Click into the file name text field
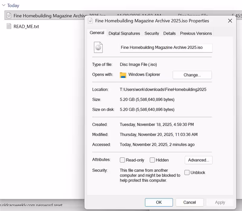This screenshot has height=211, width=242. point(166,48)
